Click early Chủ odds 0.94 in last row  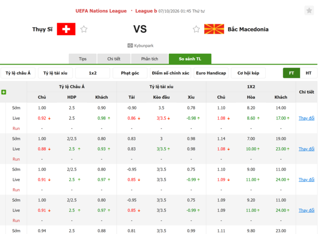[42, 231]
